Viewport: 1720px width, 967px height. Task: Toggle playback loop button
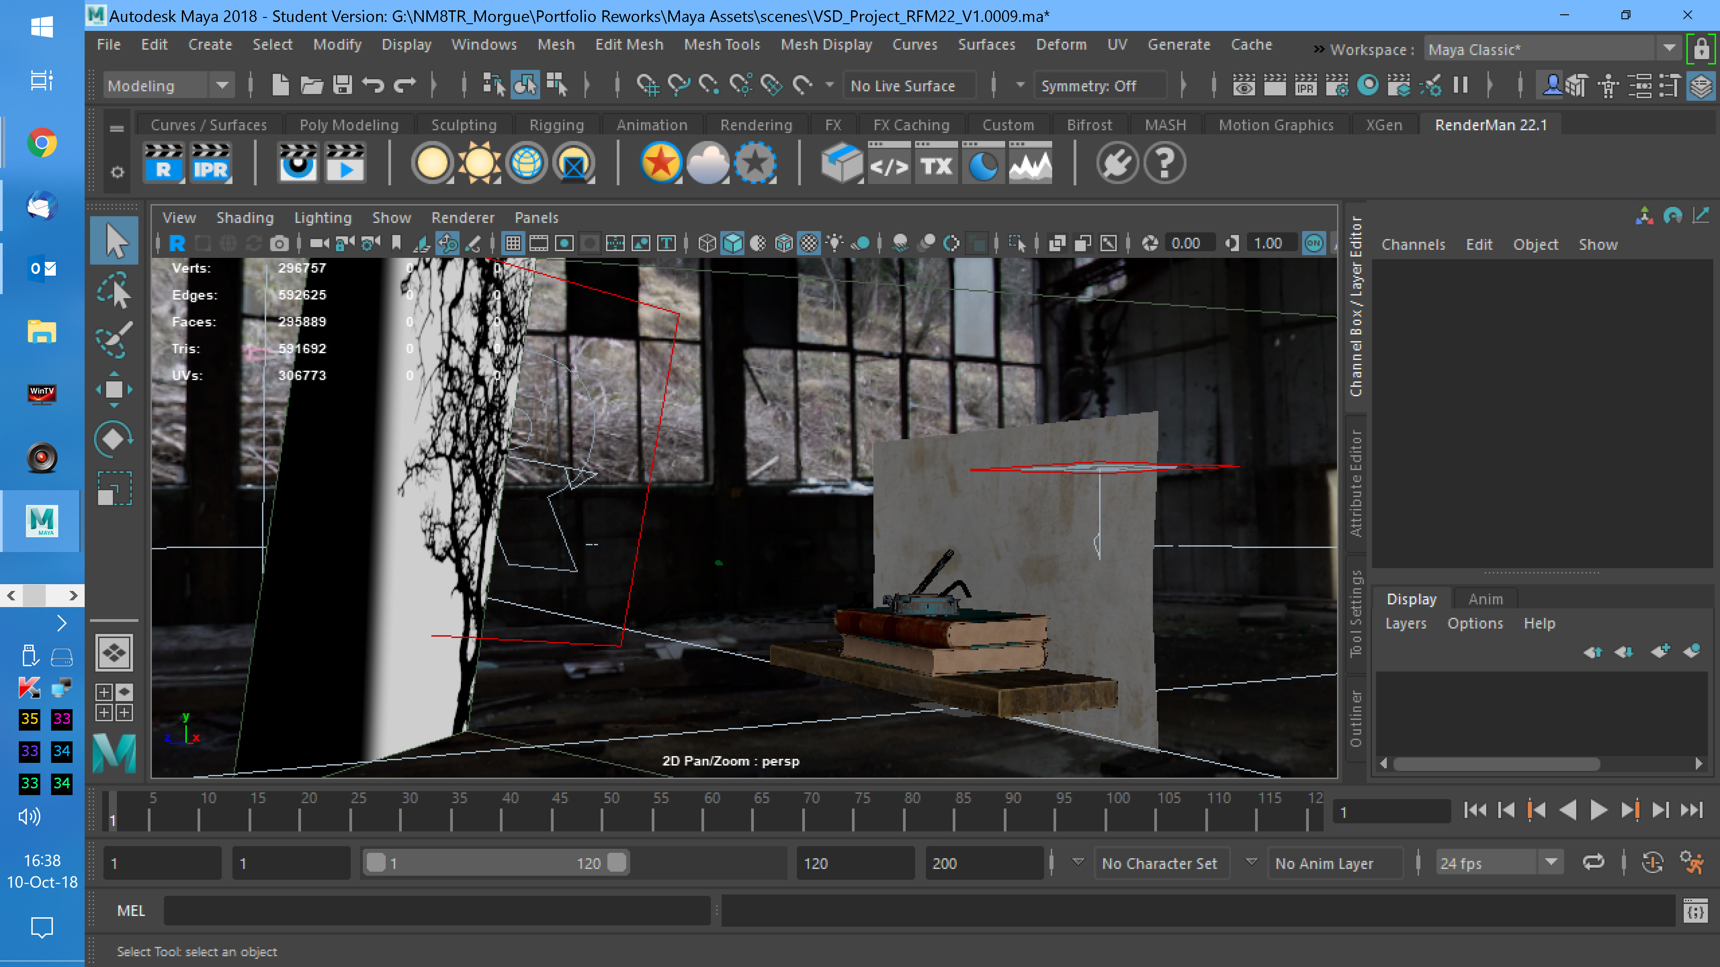point(1593,863)
